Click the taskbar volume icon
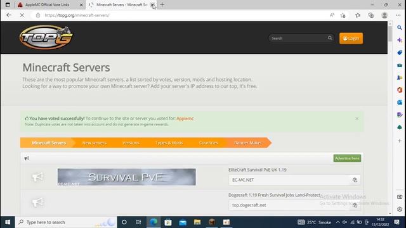Image resolution: width=406 pixels, height=228 pixels. pyautogui.click(x=344, y=222)
